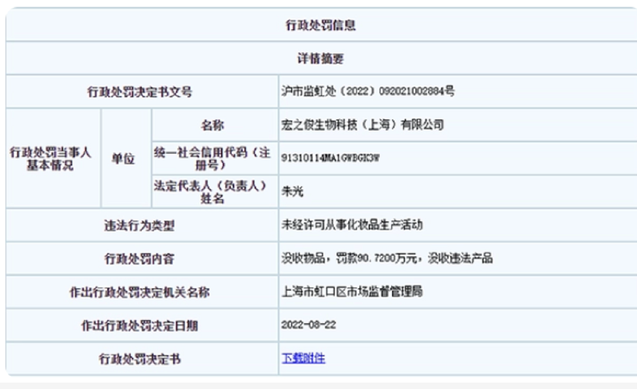637x389 pixels.
Task: Select legal representative name 朱光
Action: tap(292, 191)
